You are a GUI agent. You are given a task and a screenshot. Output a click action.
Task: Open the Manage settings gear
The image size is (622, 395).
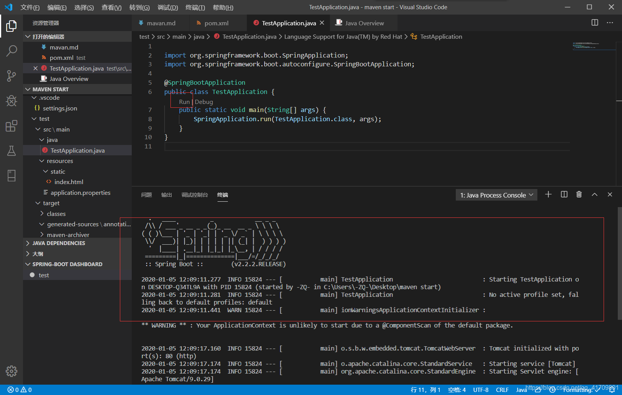pyautogui.click(x=11, y=371)
